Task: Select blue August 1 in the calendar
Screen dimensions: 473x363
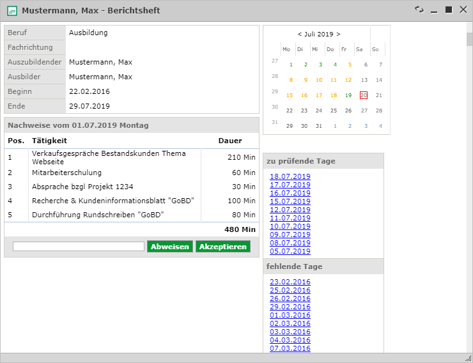Action: point(335,126)
